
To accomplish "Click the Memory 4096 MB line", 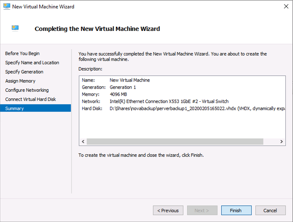I will click(118, 94).
